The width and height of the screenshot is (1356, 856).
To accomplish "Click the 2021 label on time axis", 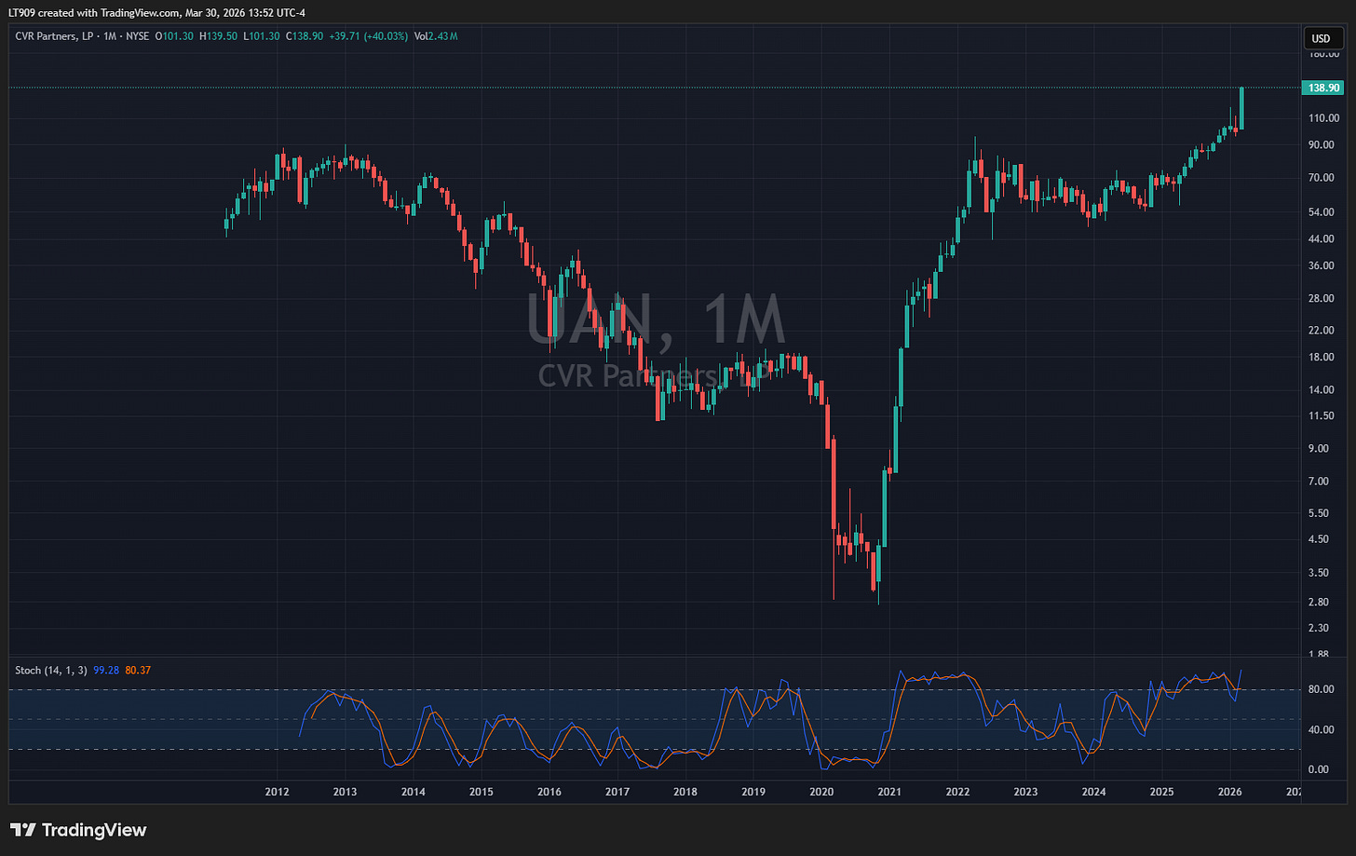I will (889, 792).
